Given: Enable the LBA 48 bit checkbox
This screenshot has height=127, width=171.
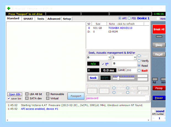Looking at the screenshot, I should click(27, 94).
